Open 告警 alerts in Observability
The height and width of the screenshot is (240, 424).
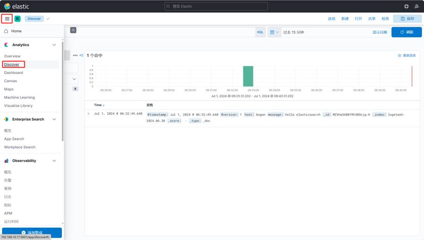(x=8, y=180)
